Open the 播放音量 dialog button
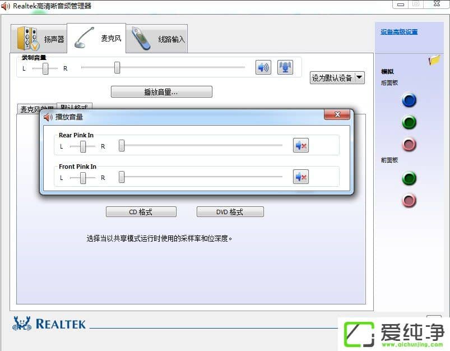The image size is (450, 351). point(161,91)
